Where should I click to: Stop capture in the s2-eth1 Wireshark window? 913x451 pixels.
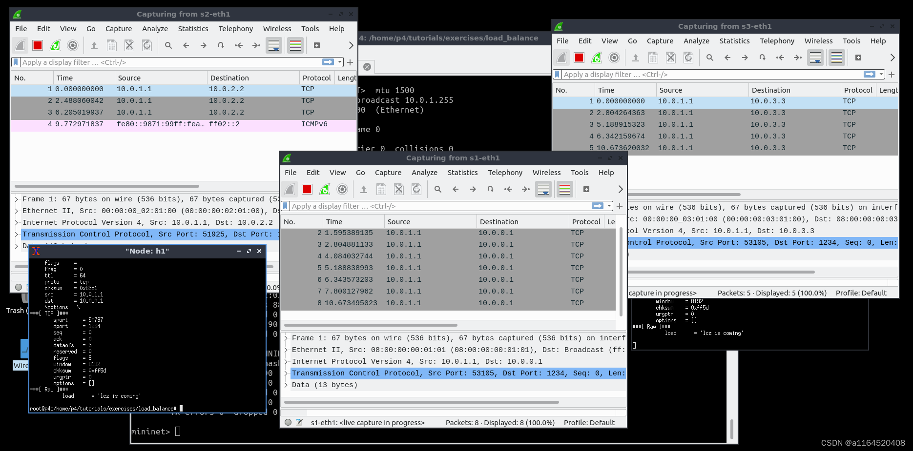pos(38,45)
